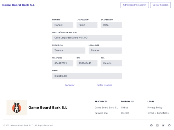174x130 pixels.
Task: Select the Provincia field
Action: [69, 50]
